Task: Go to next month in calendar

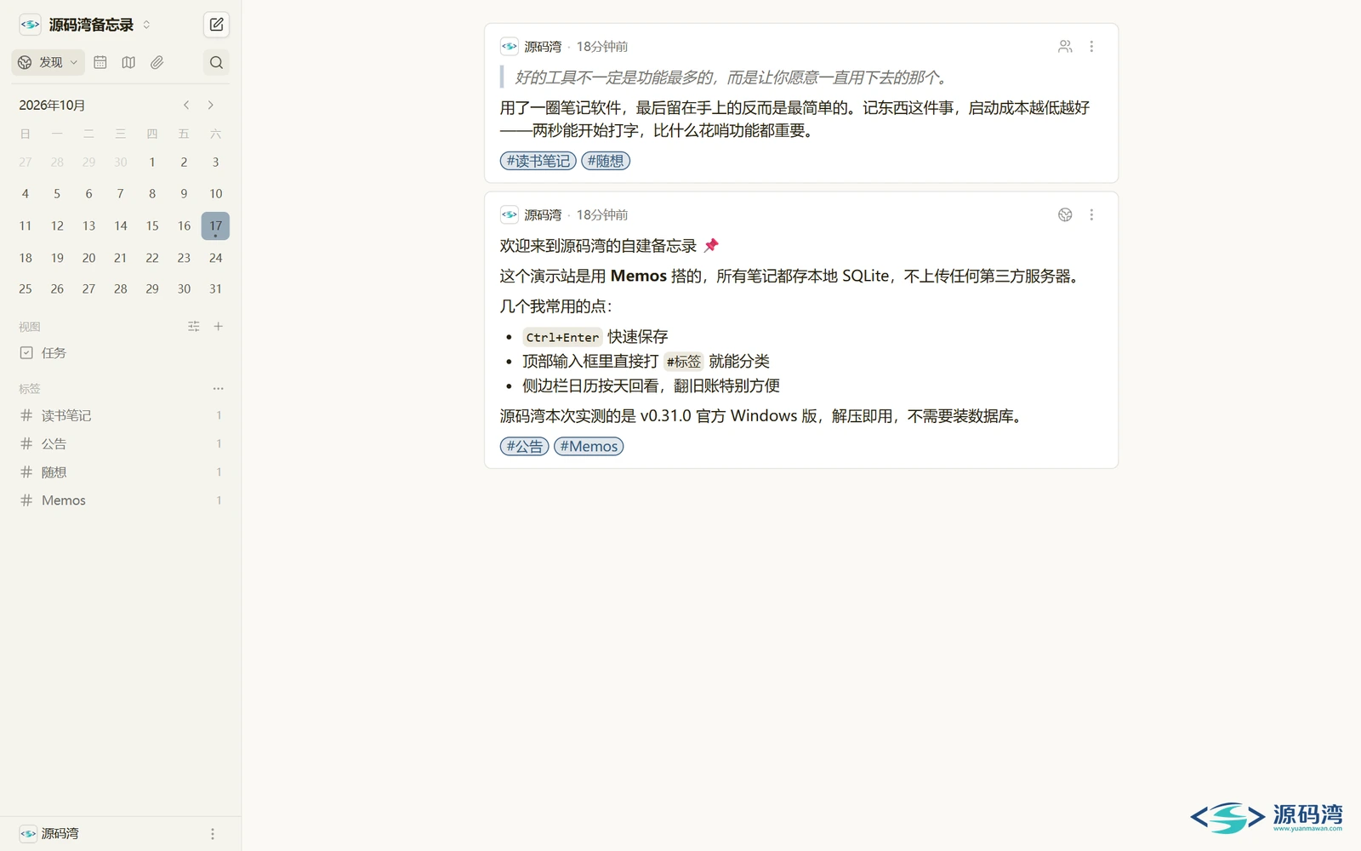Action: 211,105
